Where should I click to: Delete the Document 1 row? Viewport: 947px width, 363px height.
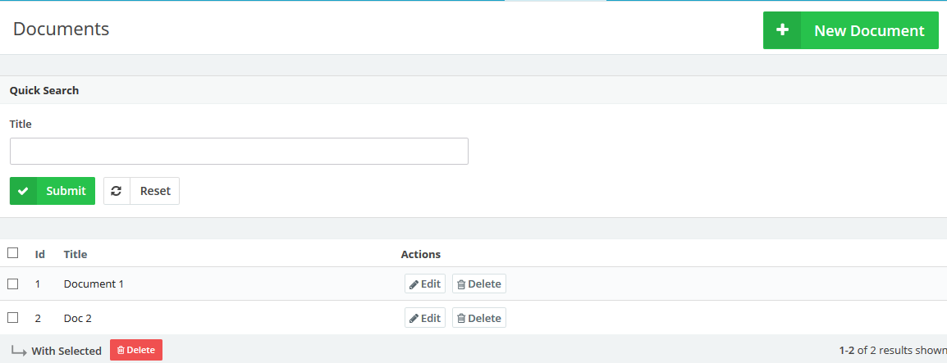point(479,284)
